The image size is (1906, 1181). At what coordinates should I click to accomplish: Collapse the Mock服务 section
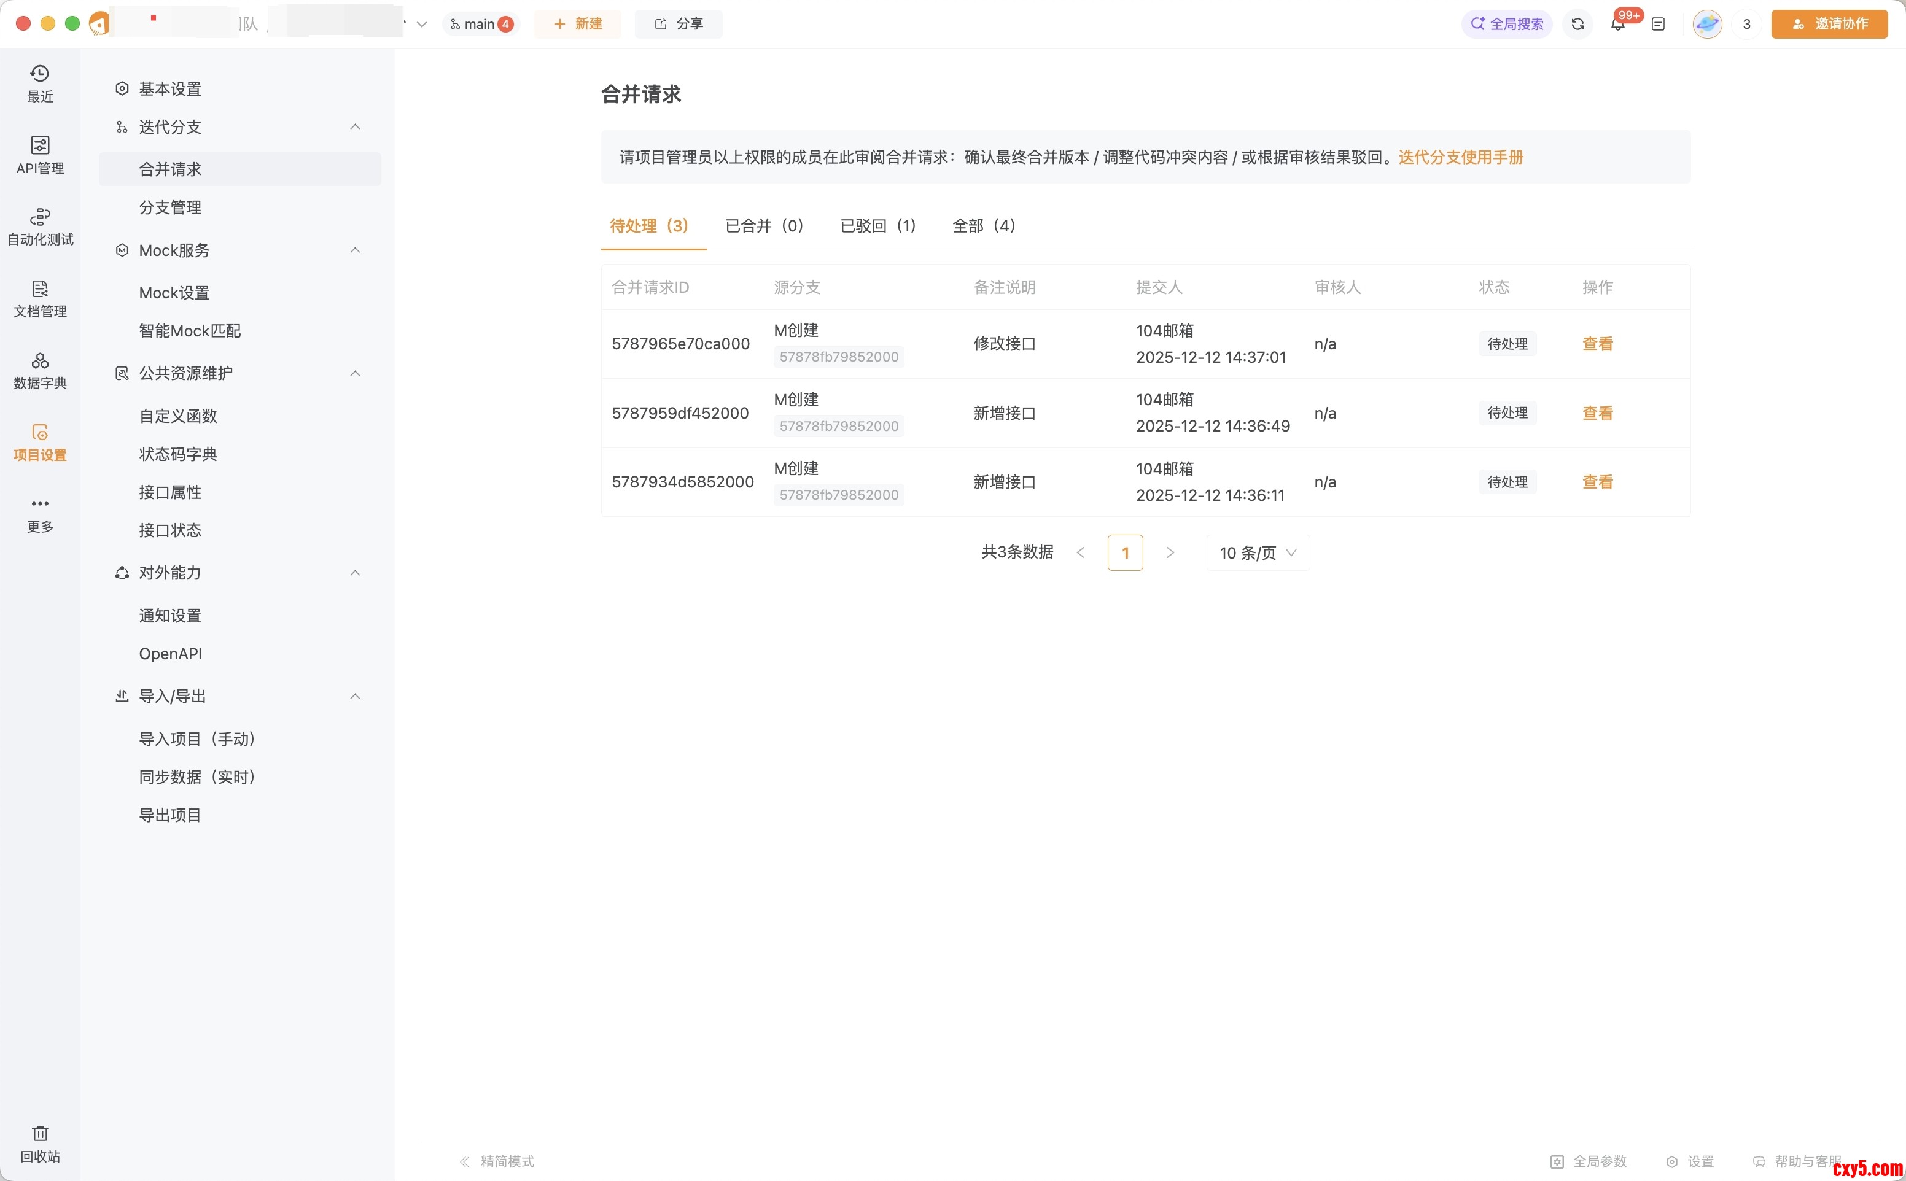coord(355,250)
